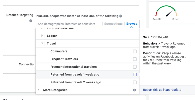This screenshot has height=100, width=195.
Task: Open the Suggestions tab
Action: pos(113,24)
